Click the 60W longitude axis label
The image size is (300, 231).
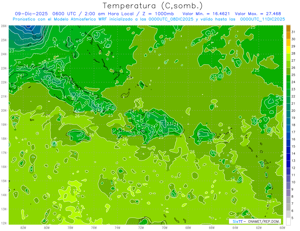pyautogui.click(x=282, y=228)
